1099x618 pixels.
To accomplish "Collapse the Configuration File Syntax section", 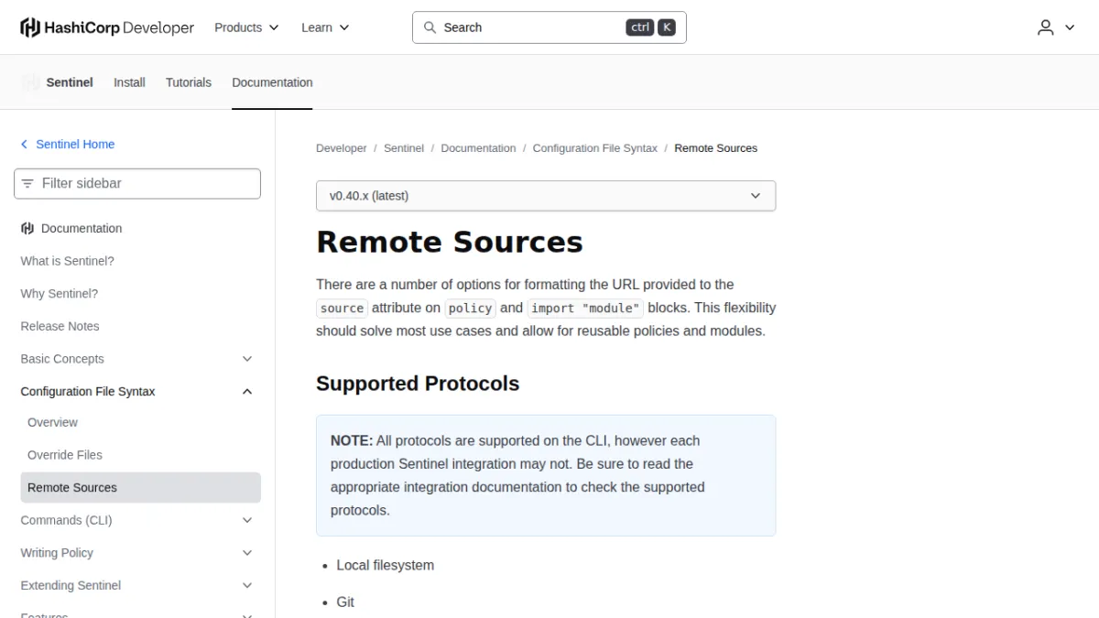I will click(x=247, y=392).
